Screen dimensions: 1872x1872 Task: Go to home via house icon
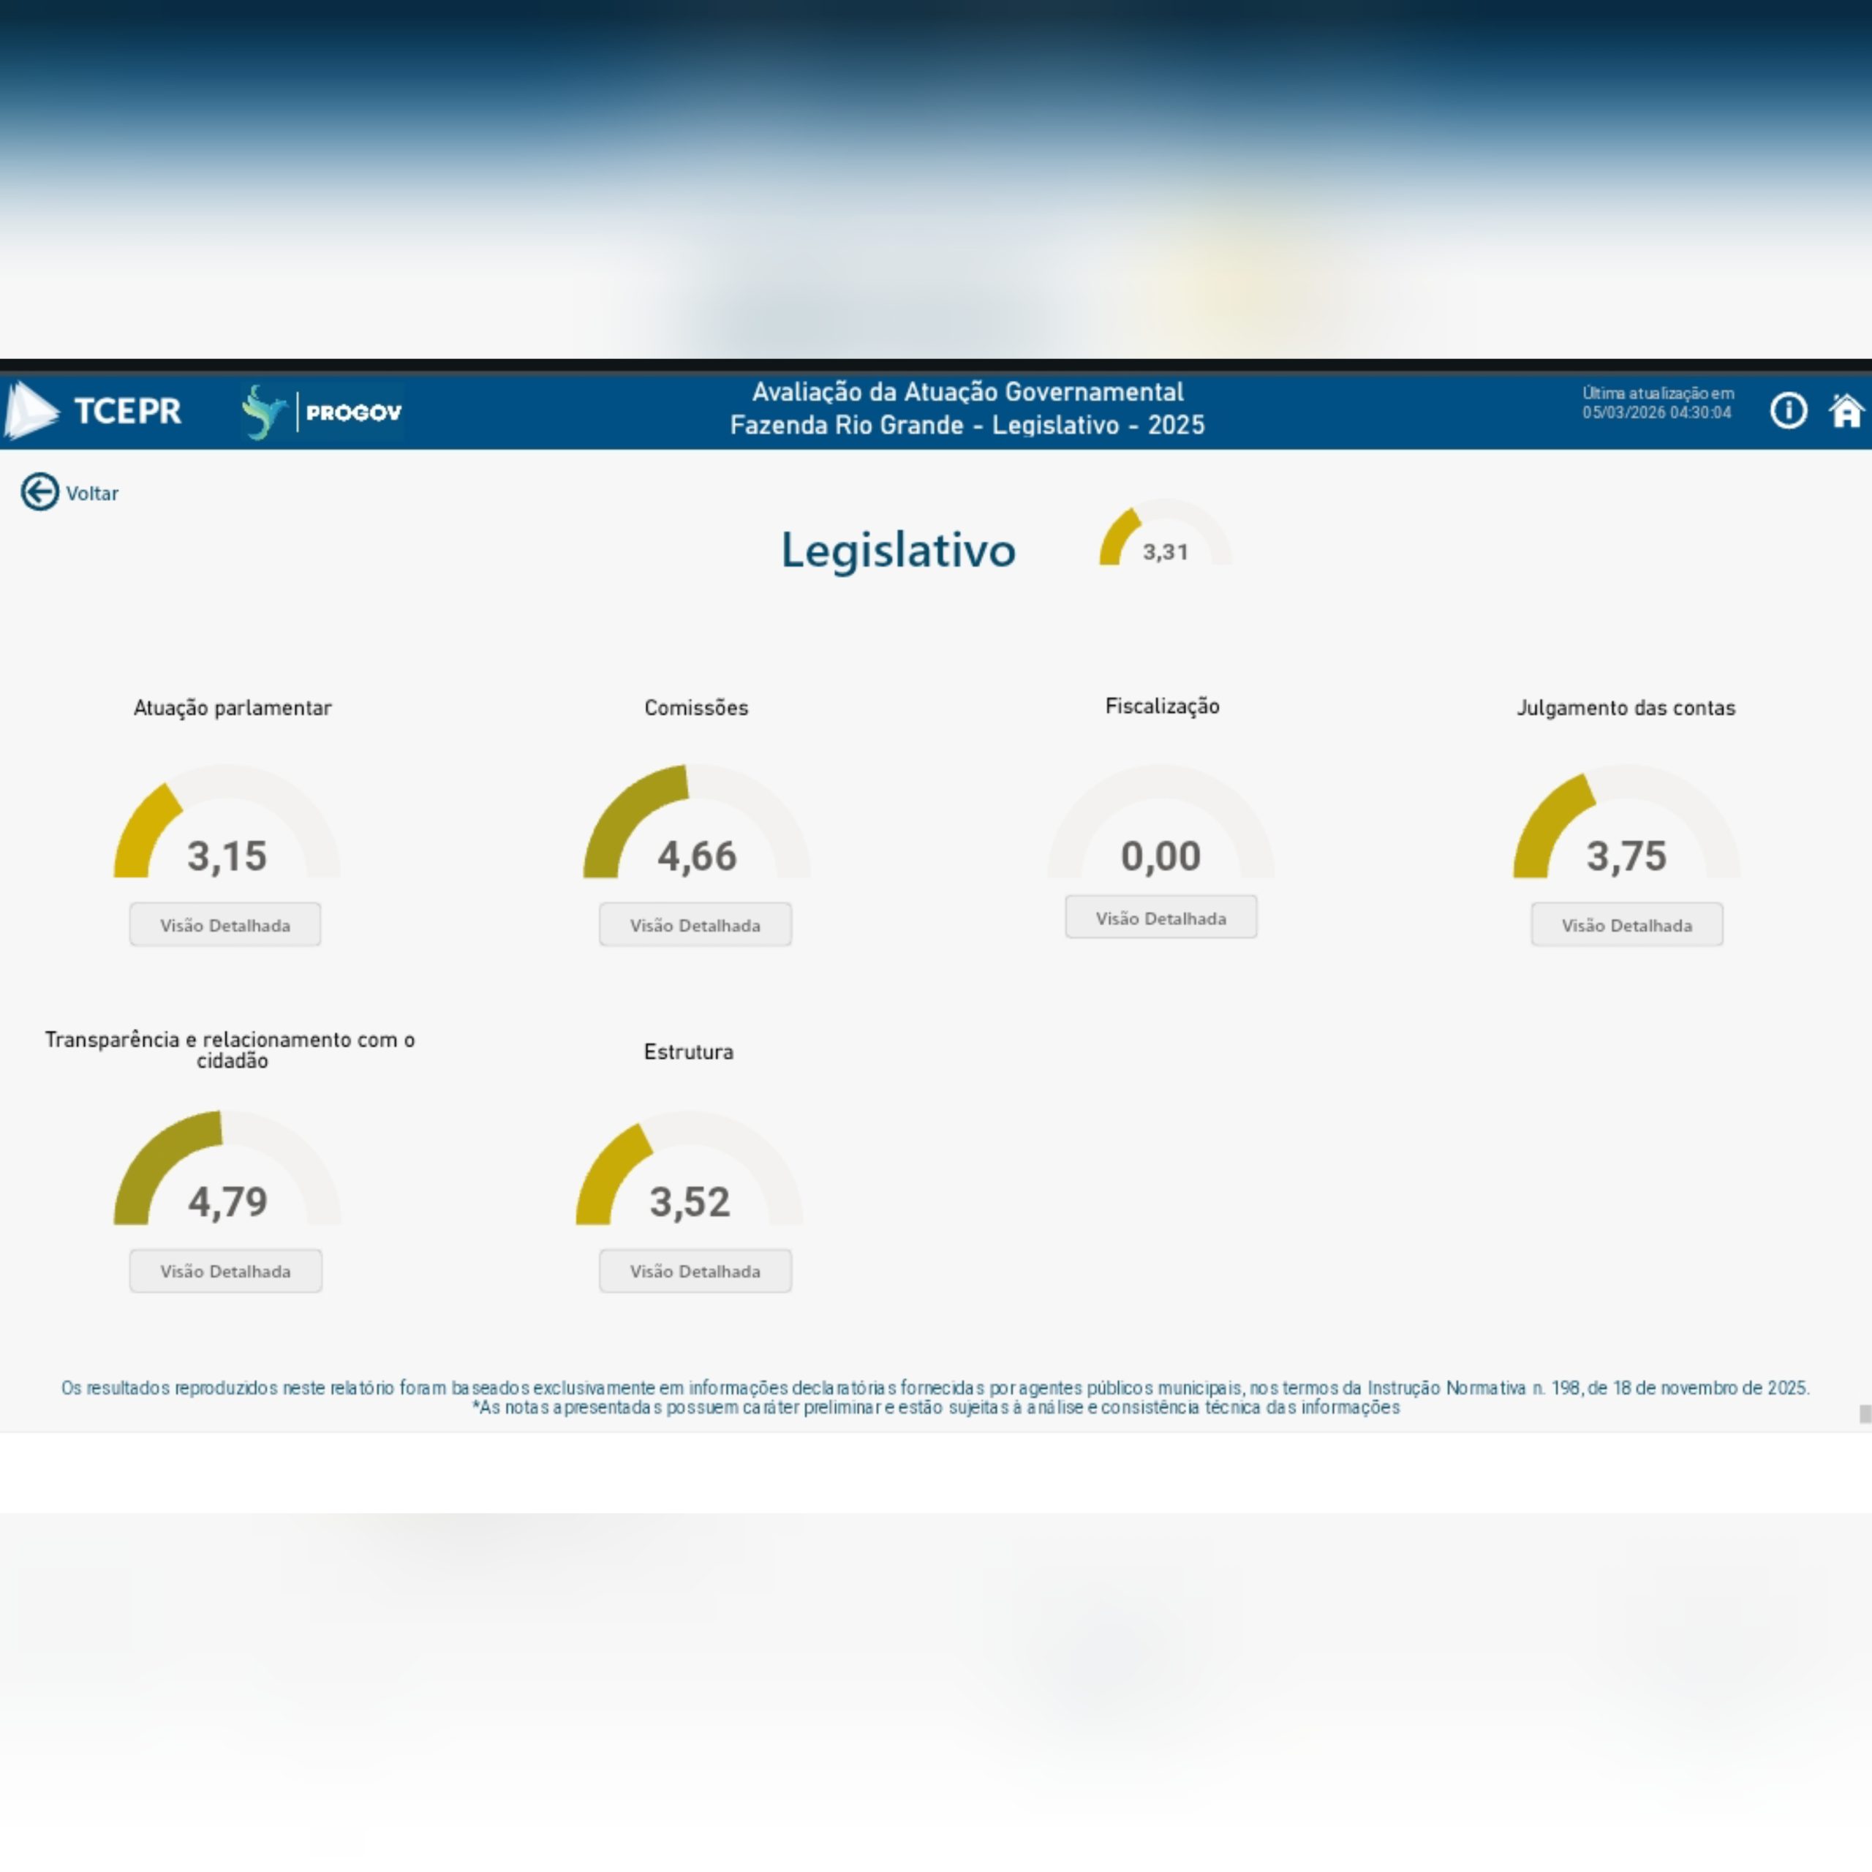1846,411
